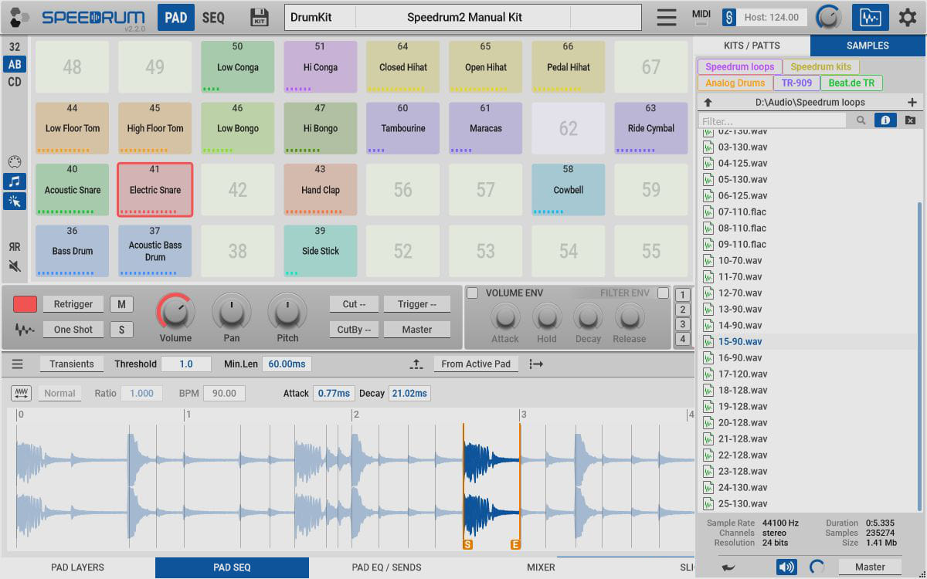Click the Retrigger button
This screenshot has width=927, height=579.
[x=73, y=304]
